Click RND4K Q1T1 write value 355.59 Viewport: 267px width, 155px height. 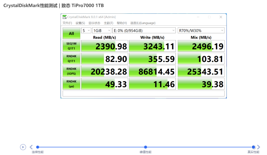point(152,58)
